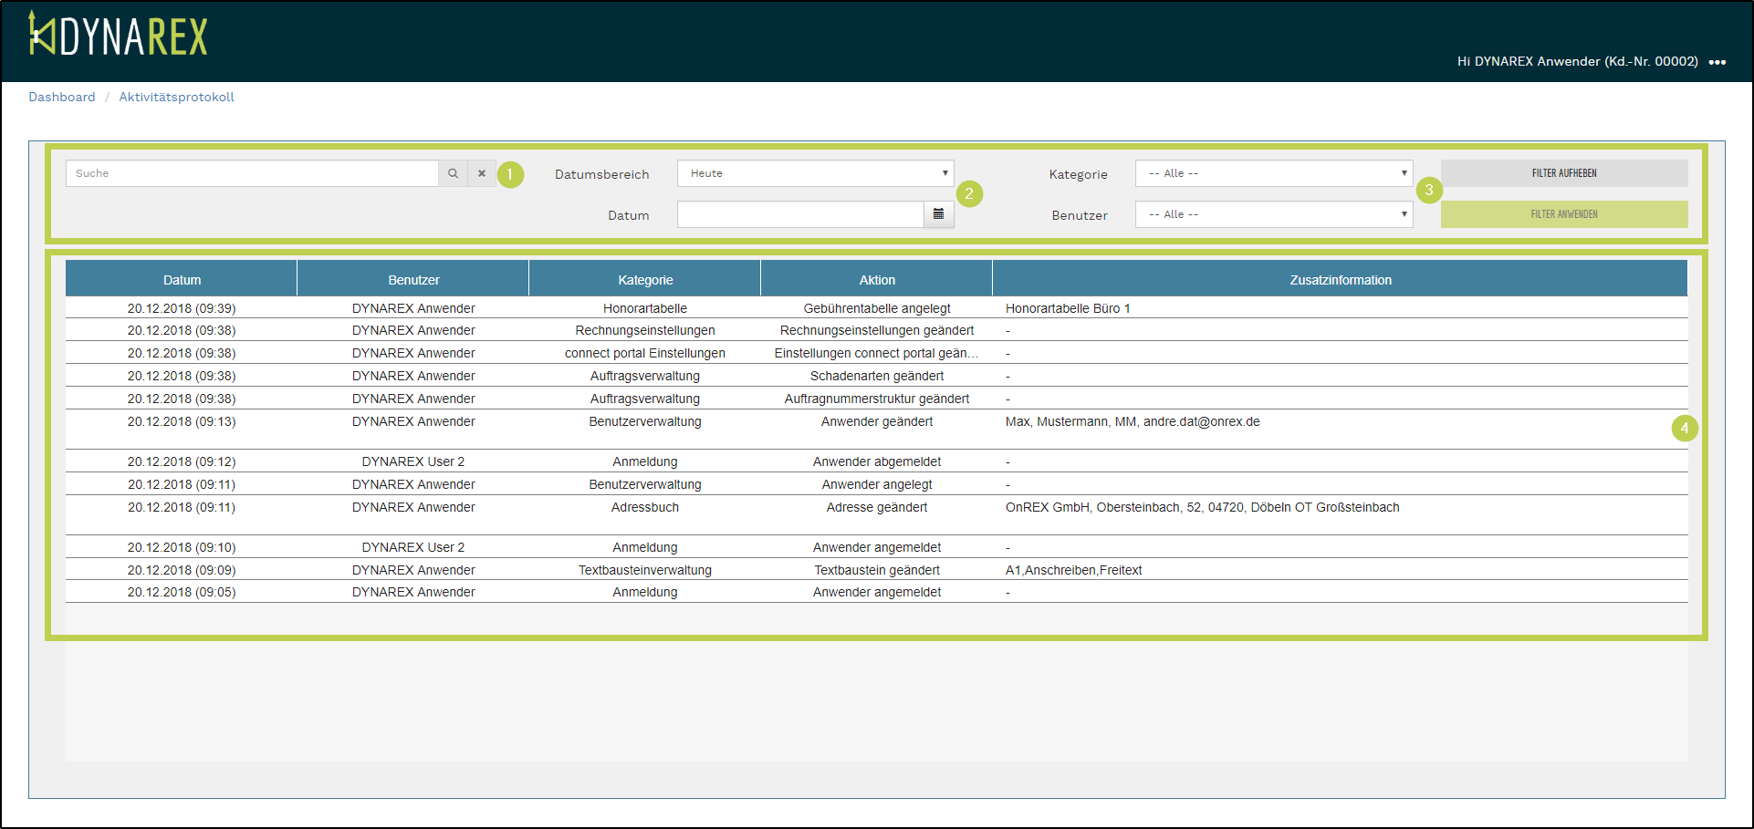
Task: Clear the search with the X icon
Action: click(x=482, y=173)
